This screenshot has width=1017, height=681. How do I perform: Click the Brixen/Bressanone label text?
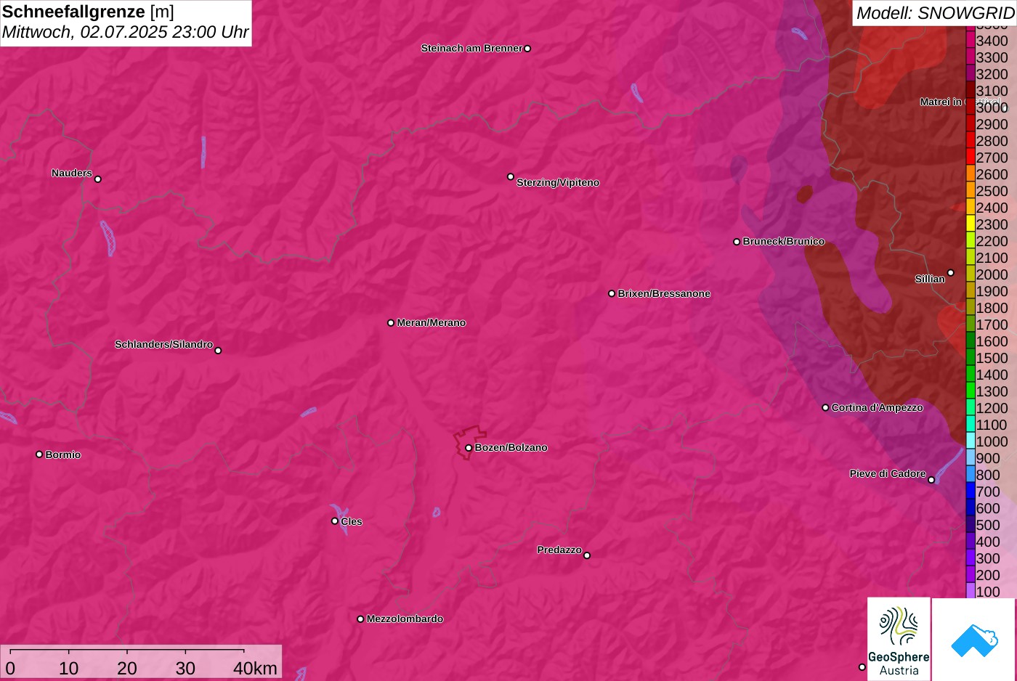664,294
